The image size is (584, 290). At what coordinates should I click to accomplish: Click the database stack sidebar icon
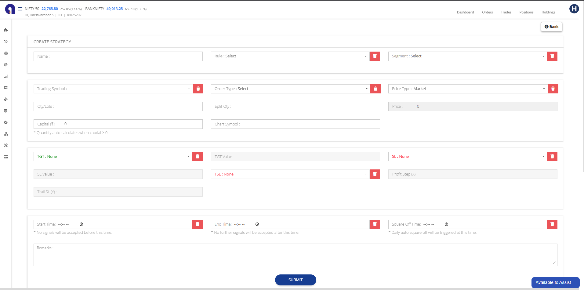click(6, 111)
